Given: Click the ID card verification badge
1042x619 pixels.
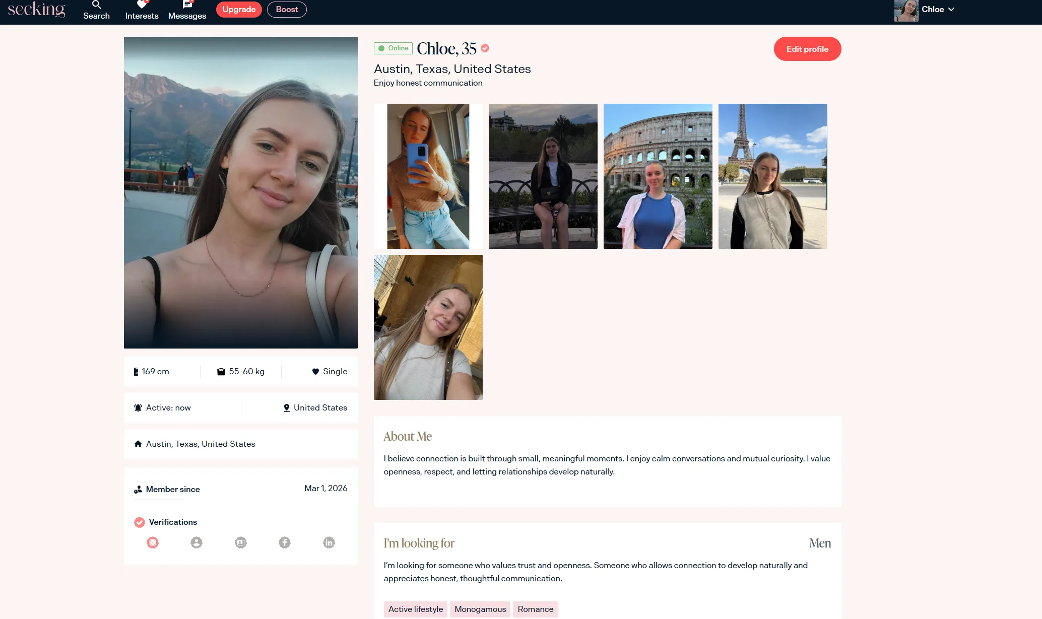Looking at the screenshot, I should pos(241,542).
